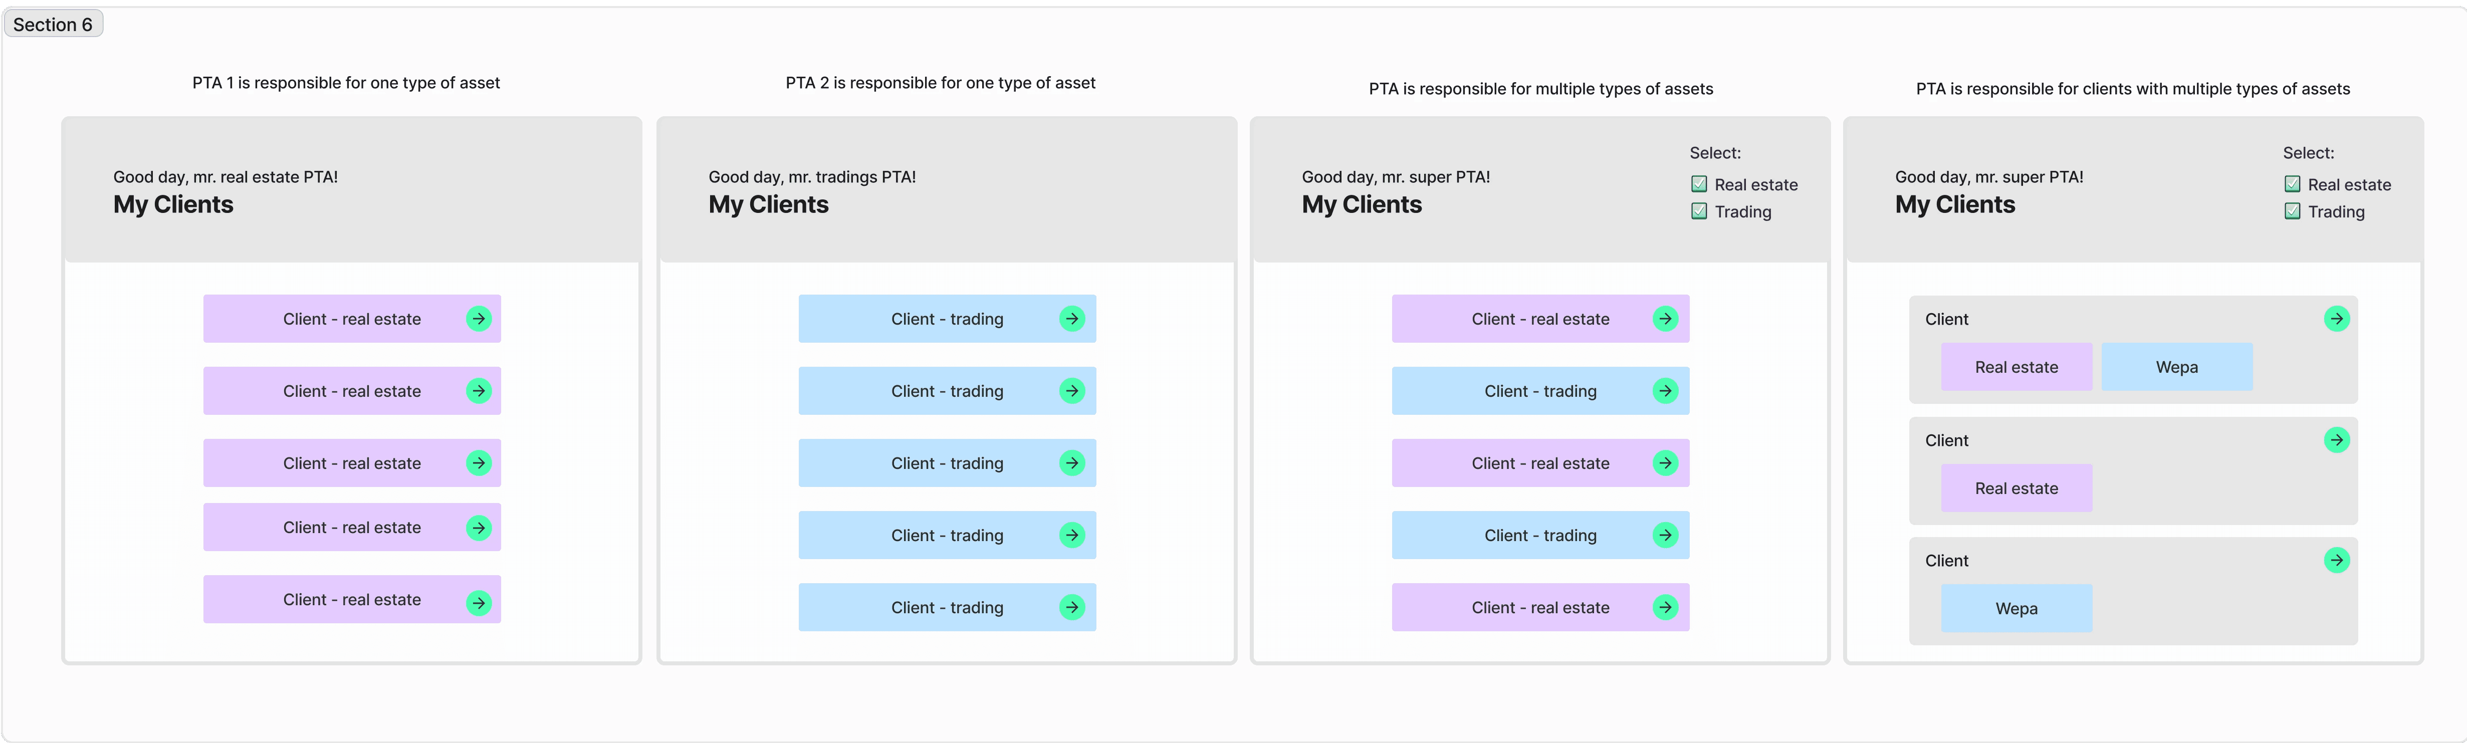This screenshot has height=743, width=2467.
Task: Open fourth real estate client in PTA 1 panel
Action: click(x=351, y=528)
